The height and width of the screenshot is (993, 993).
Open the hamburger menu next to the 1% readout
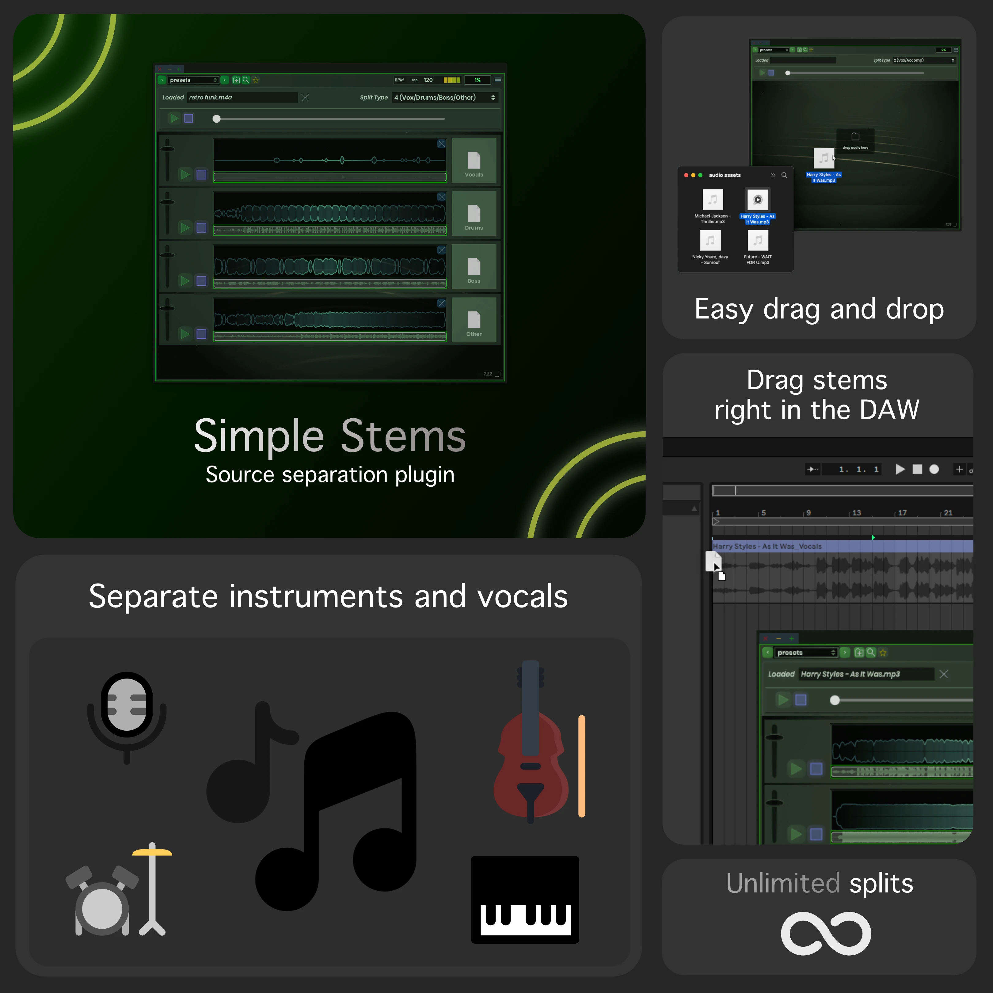click(497, 80)
